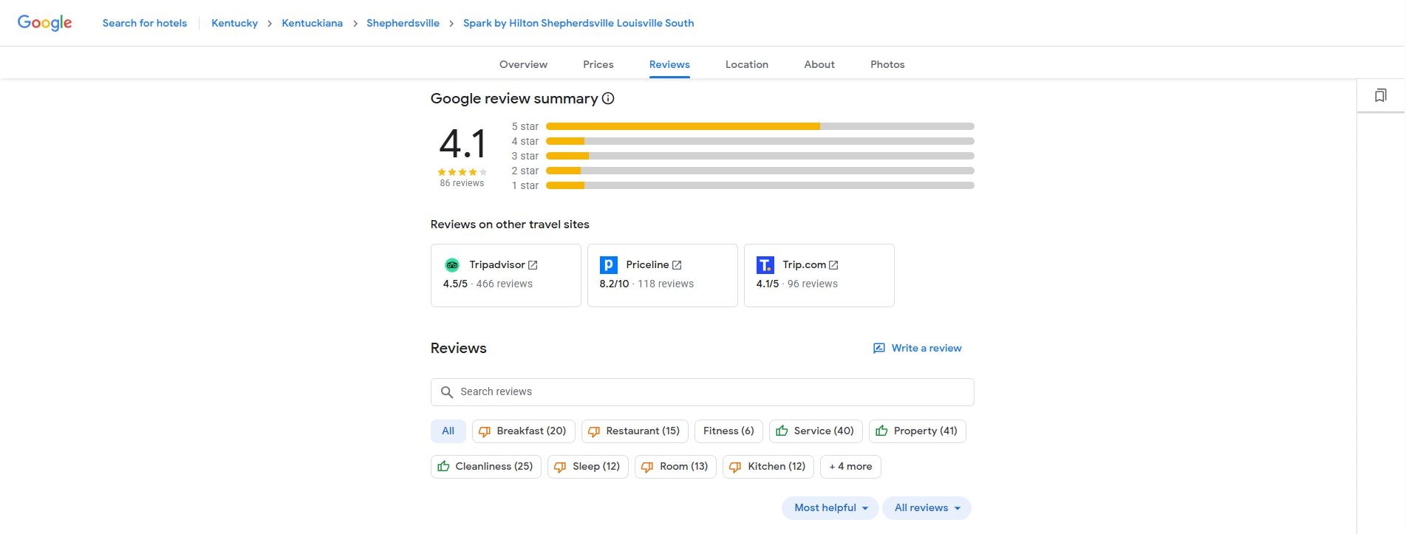The height and width of the screenshot is (534, 1406).
Task: Click the Google review summary heading
Action: (x=514, y=98)
